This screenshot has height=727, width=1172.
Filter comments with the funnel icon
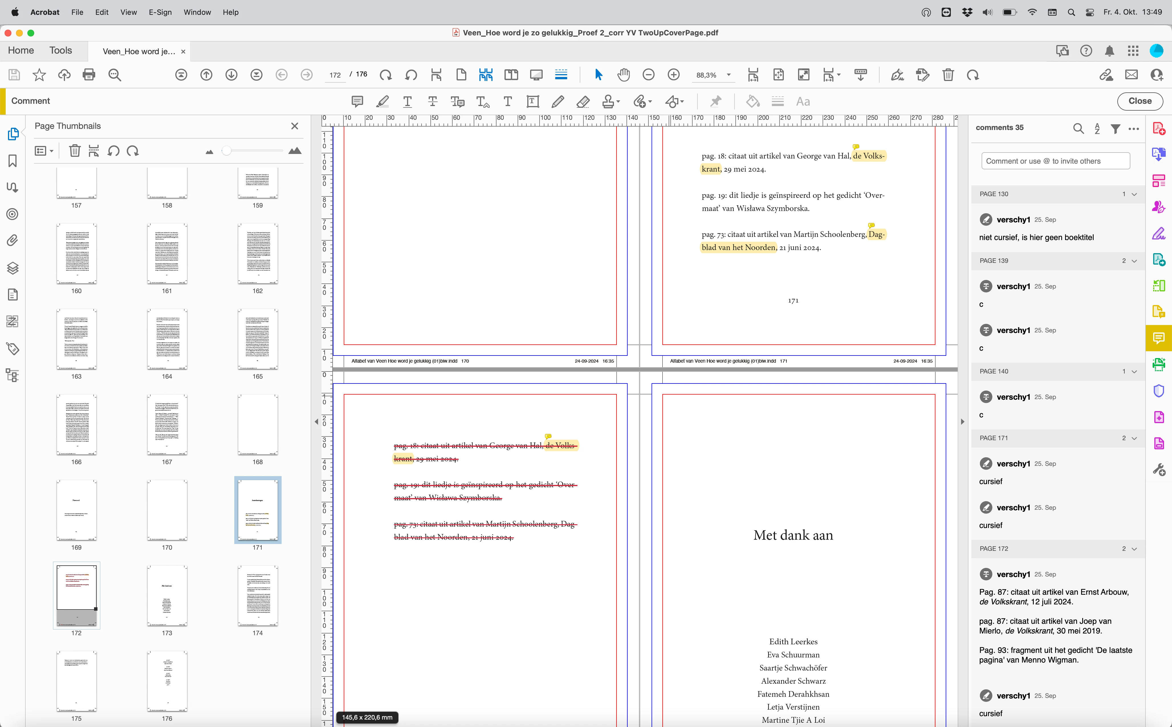1115,128
